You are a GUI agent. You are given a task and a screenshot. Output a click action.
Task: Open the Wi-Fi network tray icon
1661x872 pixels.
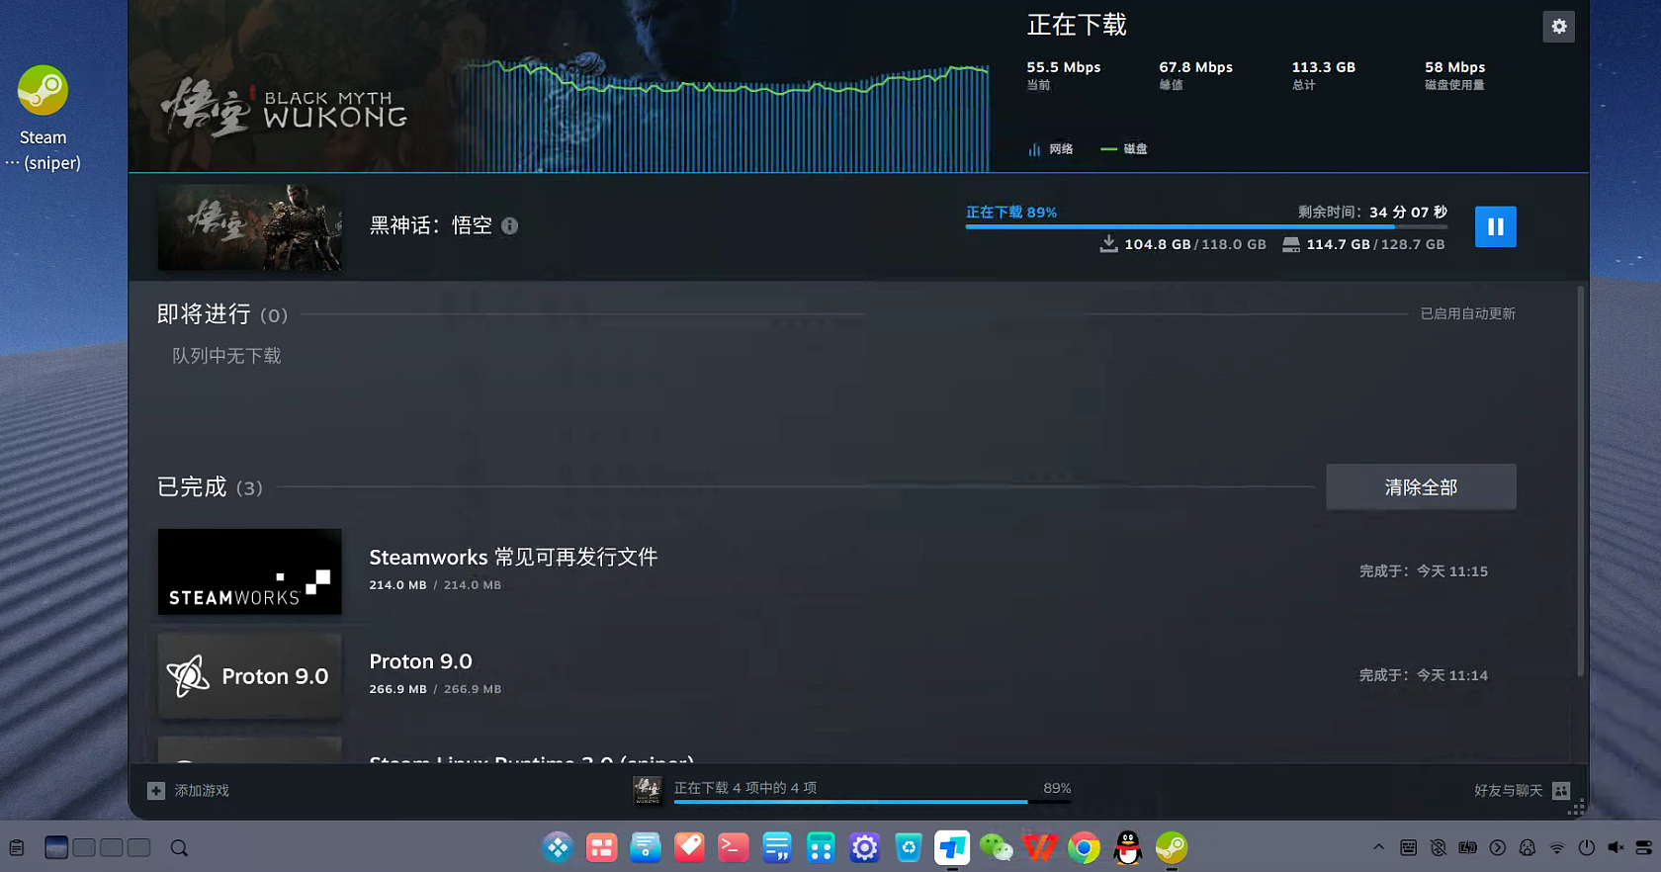1556,847
